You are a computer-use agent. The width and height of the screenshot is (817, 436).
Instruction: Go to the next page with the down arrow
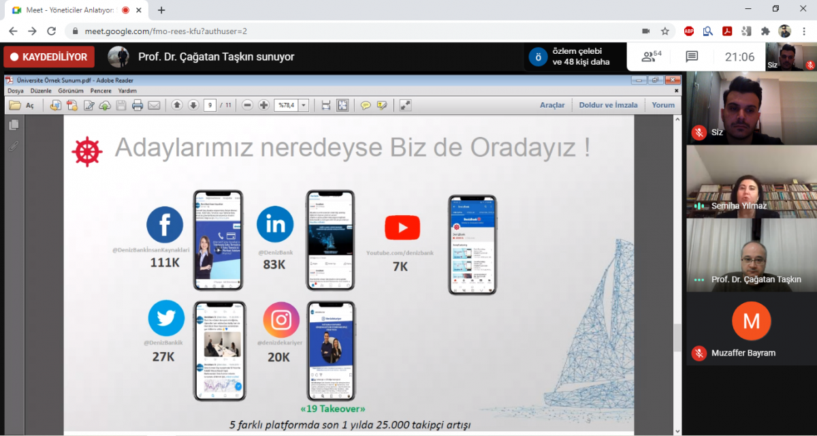tap(193, 105)
